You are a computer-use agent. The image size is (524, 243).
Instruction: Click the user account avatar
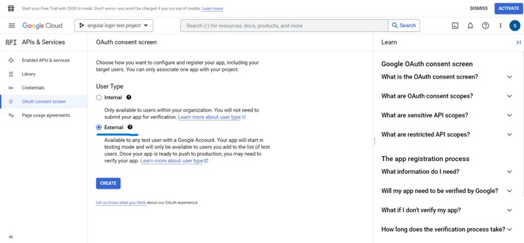[x=515, y=26]
